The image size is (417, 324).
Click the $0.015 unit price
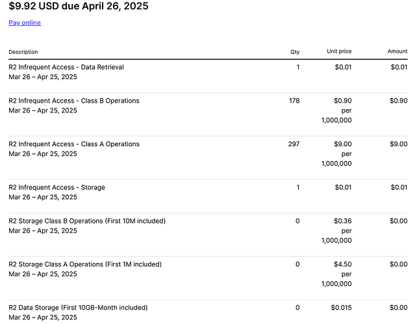[x=341, y=308]
